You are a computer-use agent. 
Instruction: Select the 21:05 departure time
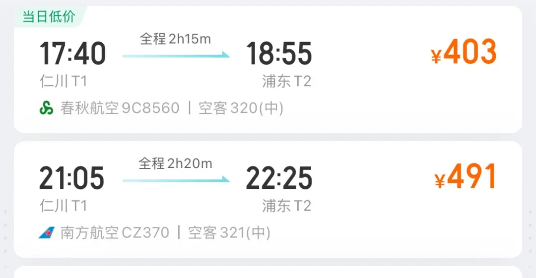[72, 178]
